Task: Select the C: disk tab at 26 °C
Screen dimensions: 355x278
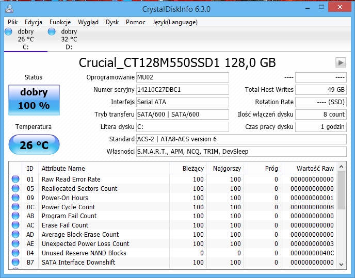Action: [x=26, y=39]
